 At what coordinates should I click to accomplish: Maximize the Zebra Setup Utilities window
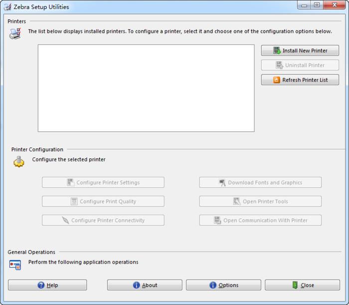click(317, 5)
